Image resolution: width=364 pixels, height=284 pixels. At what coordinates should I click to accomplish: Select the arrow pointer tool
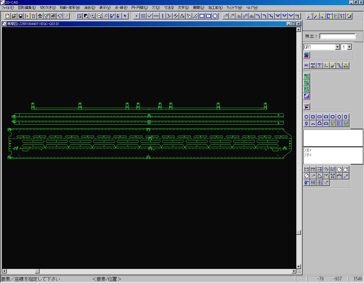125,16
